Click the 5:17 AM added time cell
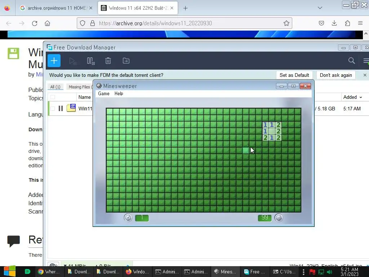The image size is (369, 277). point(352,109)
